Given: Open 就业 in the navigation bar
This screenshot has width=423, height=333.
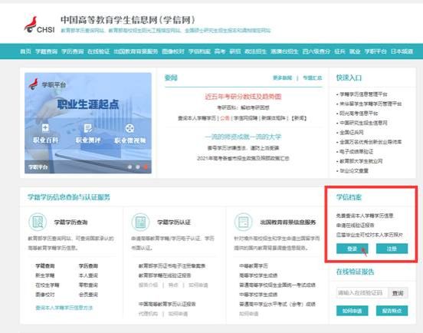Looking at the screenshot, I should [355, 51].
